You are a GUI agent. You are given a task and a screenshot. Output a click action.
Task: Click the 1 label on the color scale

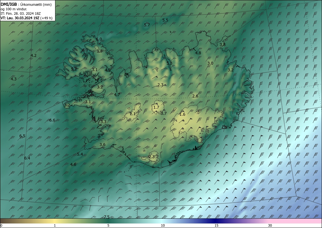coord(55,225)
